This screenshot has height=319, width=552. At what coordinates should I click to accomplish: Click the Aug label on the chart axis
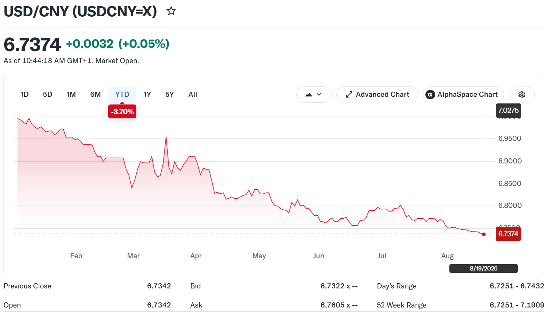(447, 256)
